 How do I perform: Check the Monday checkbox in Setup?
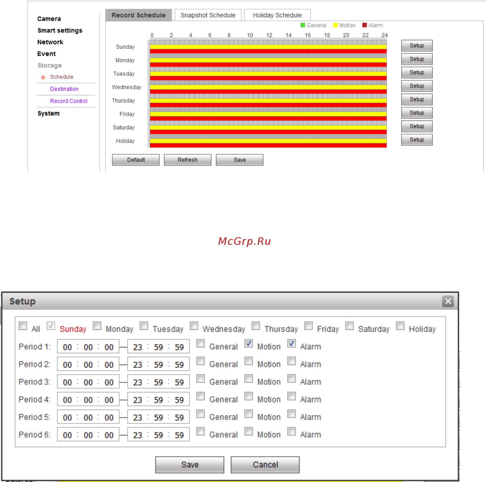pos(97,326)
